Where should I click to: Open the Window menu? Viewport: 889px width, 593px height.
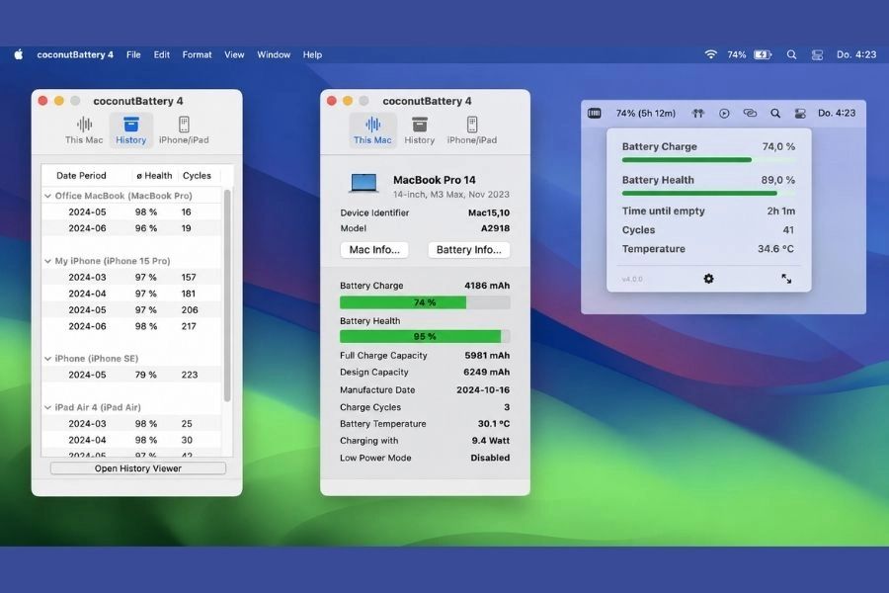(274, 54)
